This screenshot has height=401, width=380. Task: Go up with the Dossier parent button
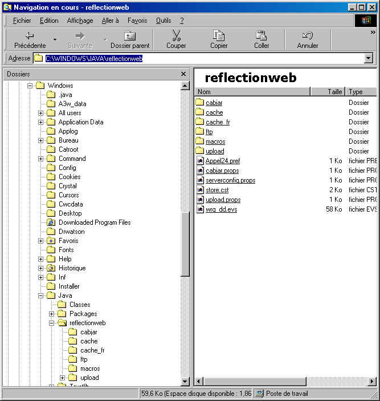(x=130, y=40)
